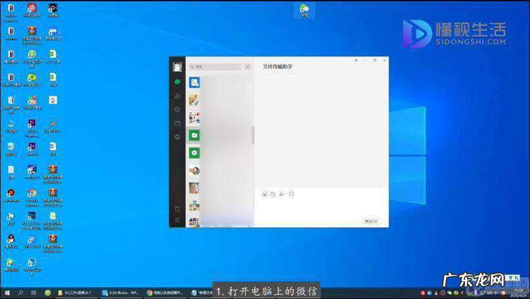
Task: Open the WeChat Chats tab in sidebar
Action: 177,82
